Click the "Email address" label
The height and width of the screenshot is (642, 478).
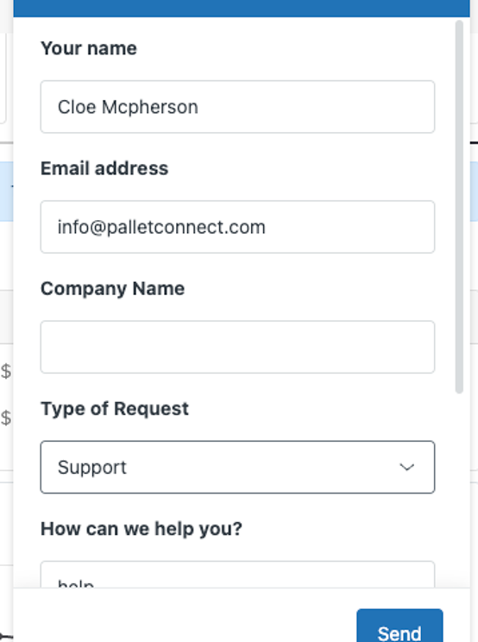click(104, 168)
